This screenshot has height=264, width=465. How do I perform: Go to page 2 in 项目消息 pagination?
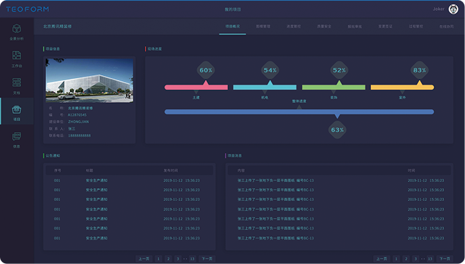406,259
